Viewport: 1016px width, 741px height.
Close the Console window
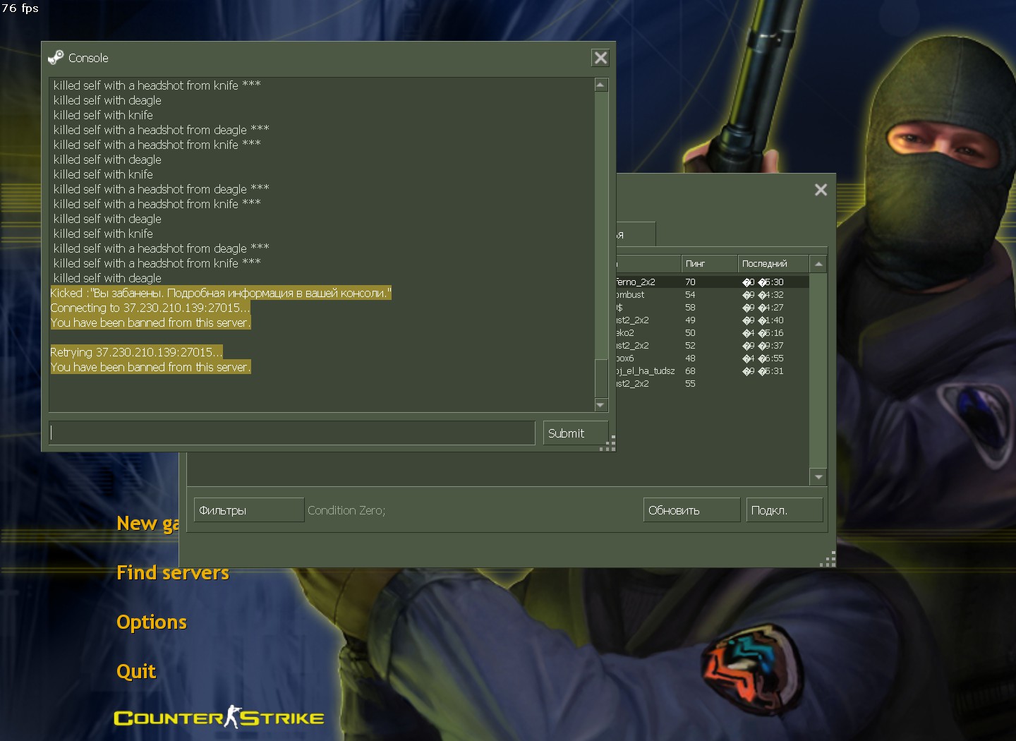click(x=600, y=58)
